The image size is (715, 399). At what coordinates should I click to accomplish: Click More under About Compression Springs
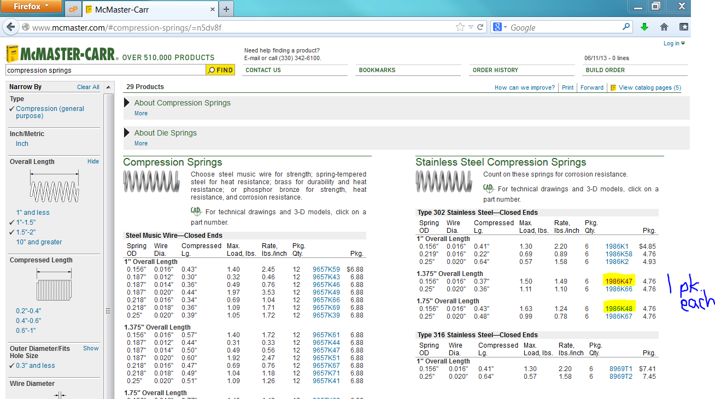coord(141,113)
